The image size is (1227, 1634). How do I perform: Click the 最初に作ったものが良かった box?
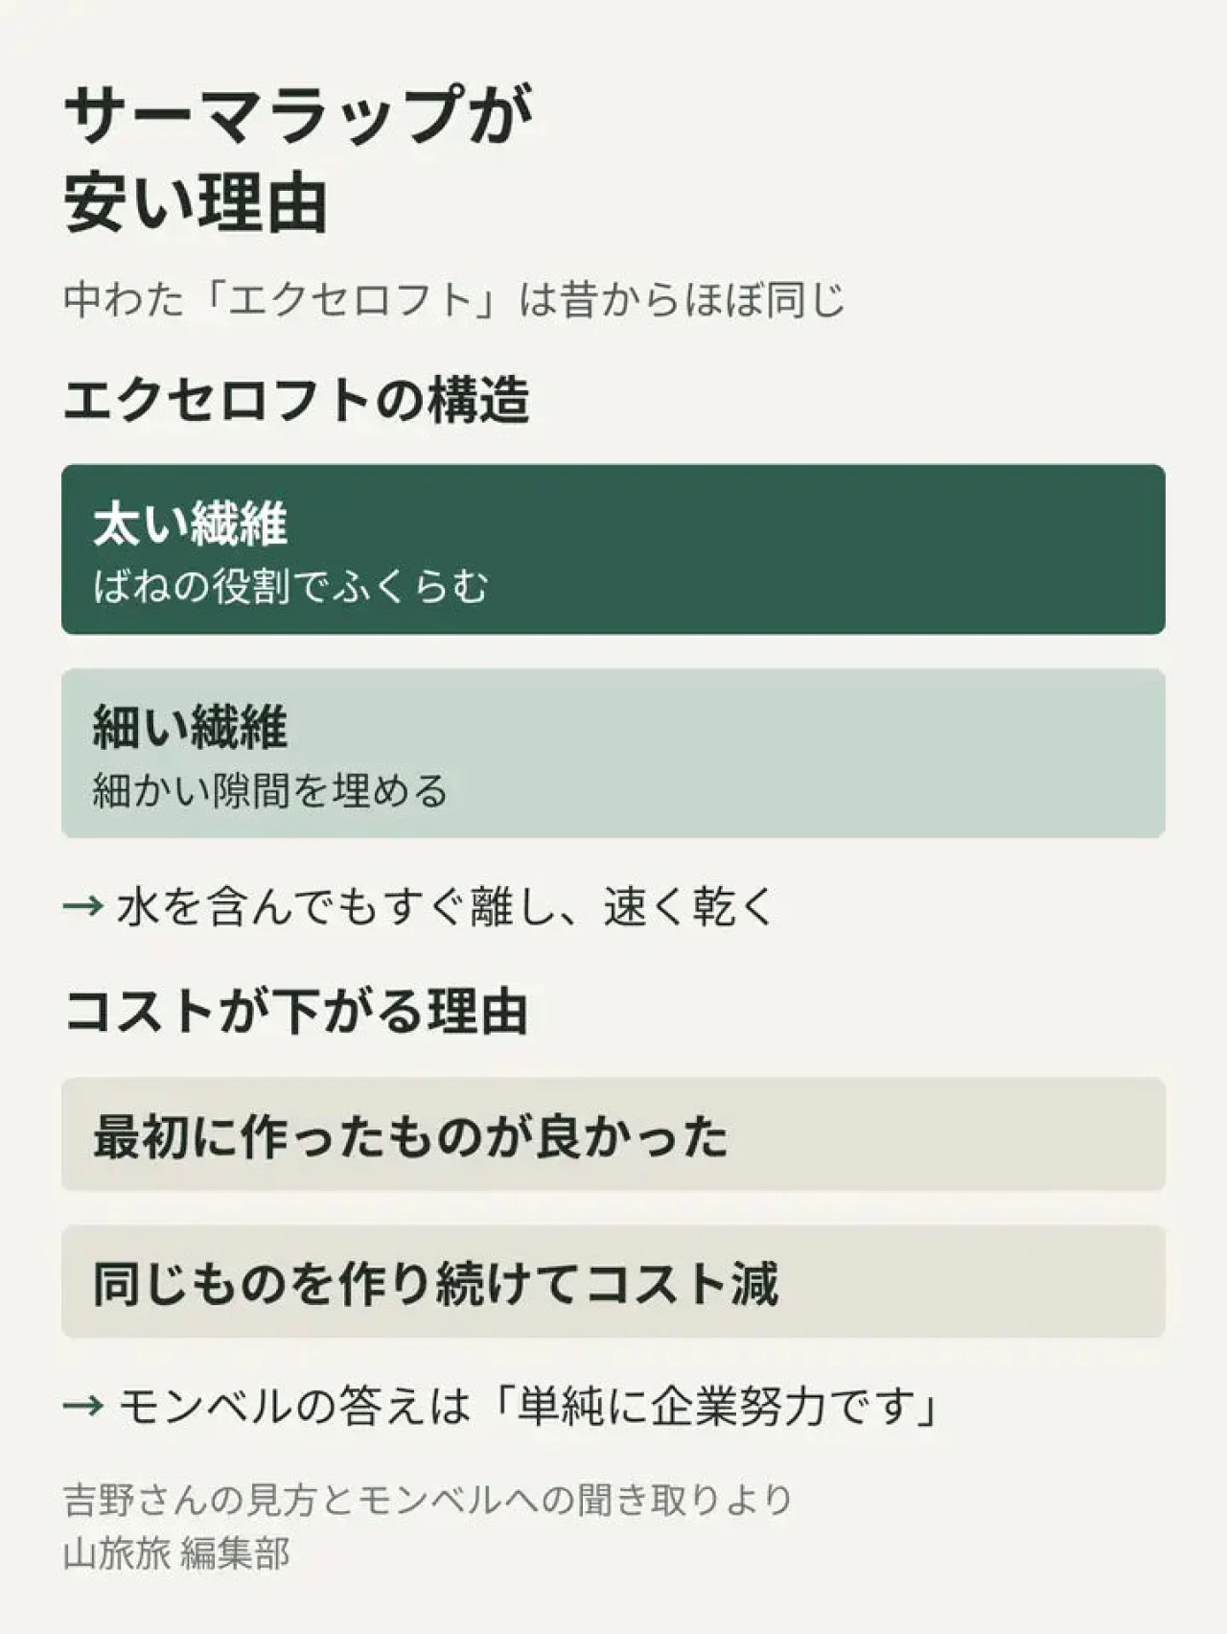pos(613,1134)
